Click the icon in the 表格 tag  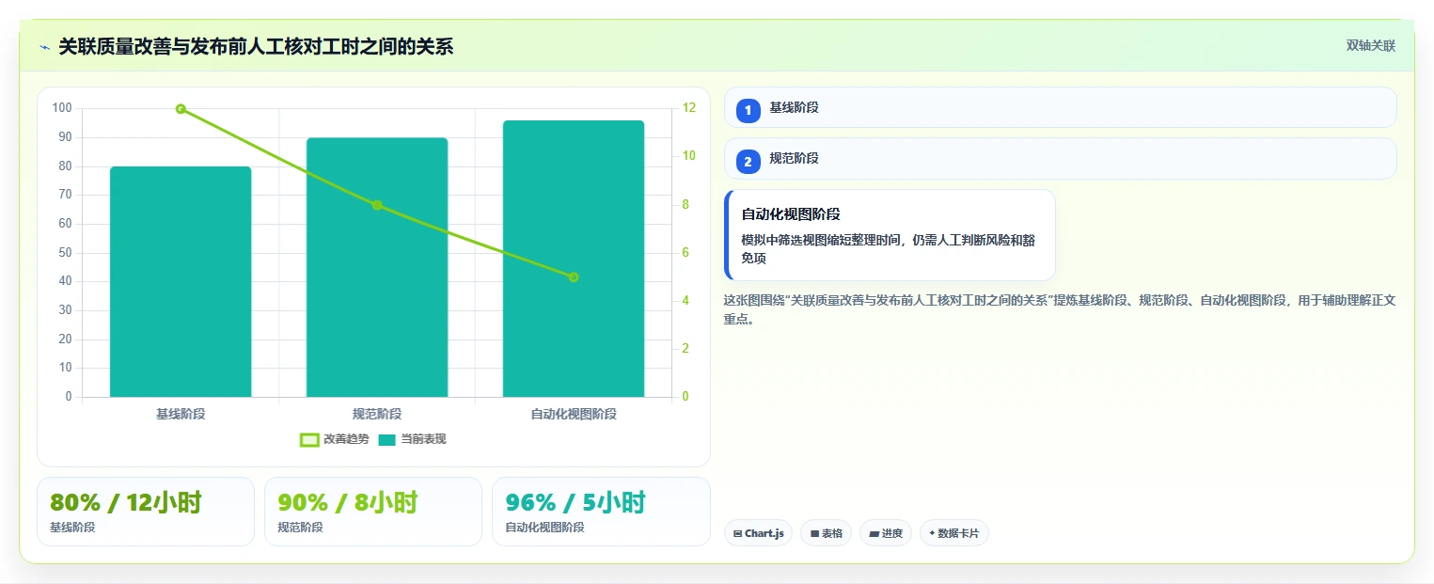814,533
